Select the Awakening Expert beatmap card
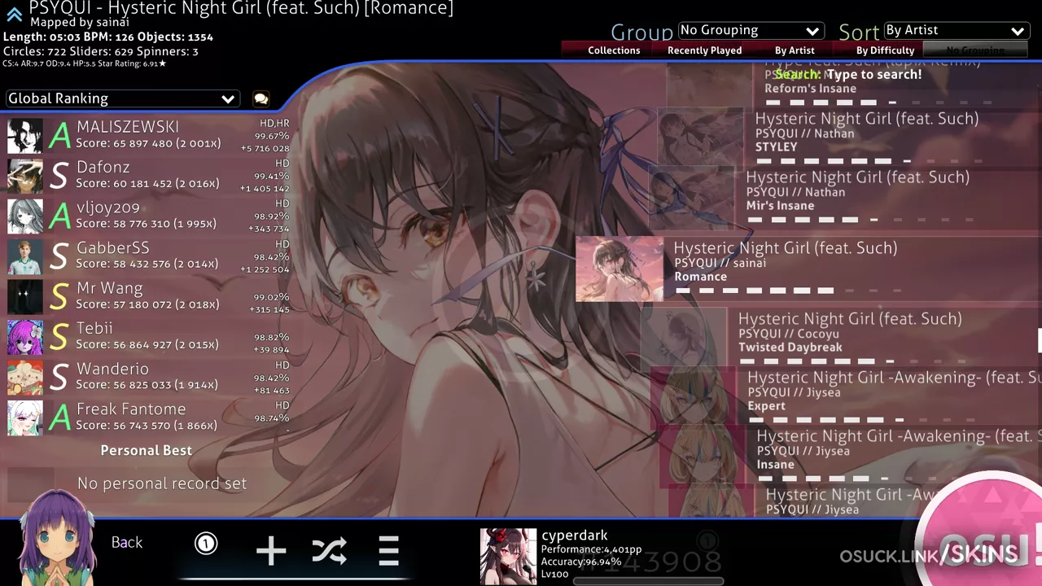Viewport: 1042px width, 586px height. 846,395
